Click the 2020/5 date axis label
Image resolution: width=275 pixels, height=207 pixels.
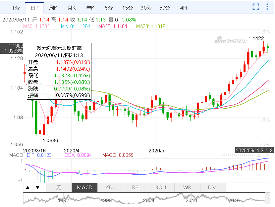tap(156, 151)
